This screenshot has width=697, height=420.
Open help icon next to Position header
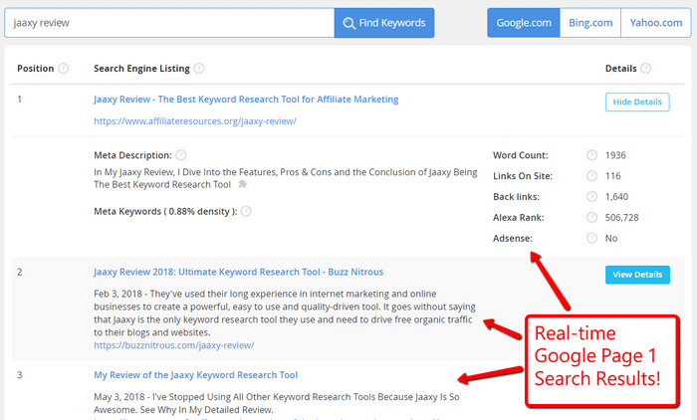(x=64, y=69)
